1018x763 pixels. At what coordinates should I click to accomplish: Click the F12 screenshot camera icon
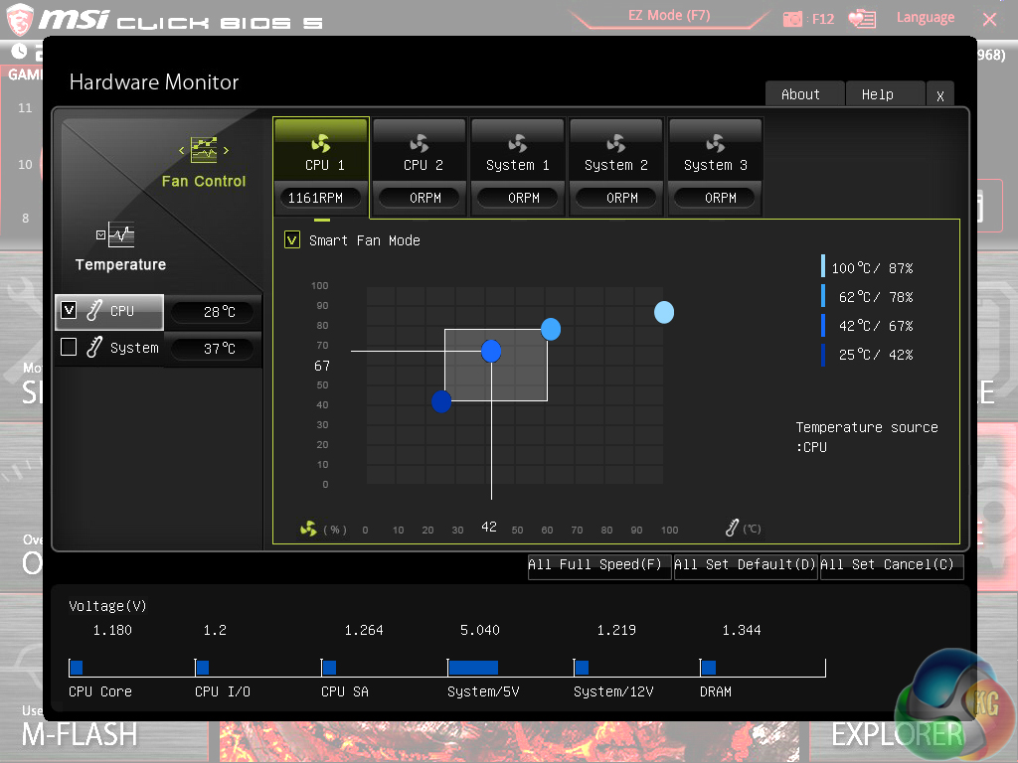click(x=792, y=19)
